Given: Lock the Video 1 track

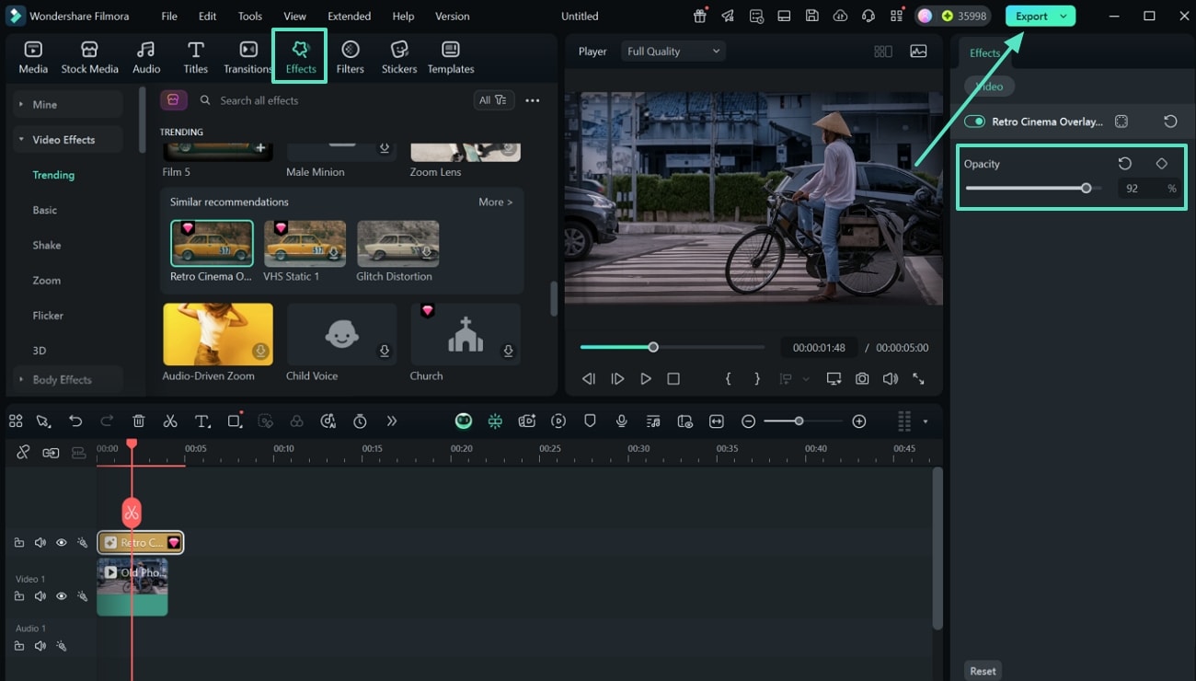Looking at the screenshot, I should 18,596.
